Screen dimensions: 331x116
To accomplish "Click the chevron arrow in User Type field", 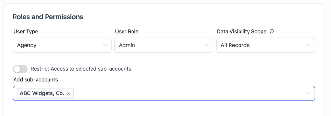I will coord(105,45).
